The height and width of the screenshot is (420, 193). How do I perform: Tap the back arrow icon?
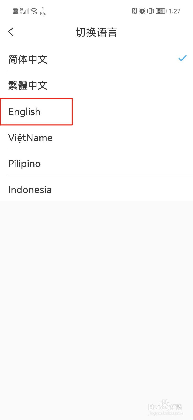click(11, 32)
